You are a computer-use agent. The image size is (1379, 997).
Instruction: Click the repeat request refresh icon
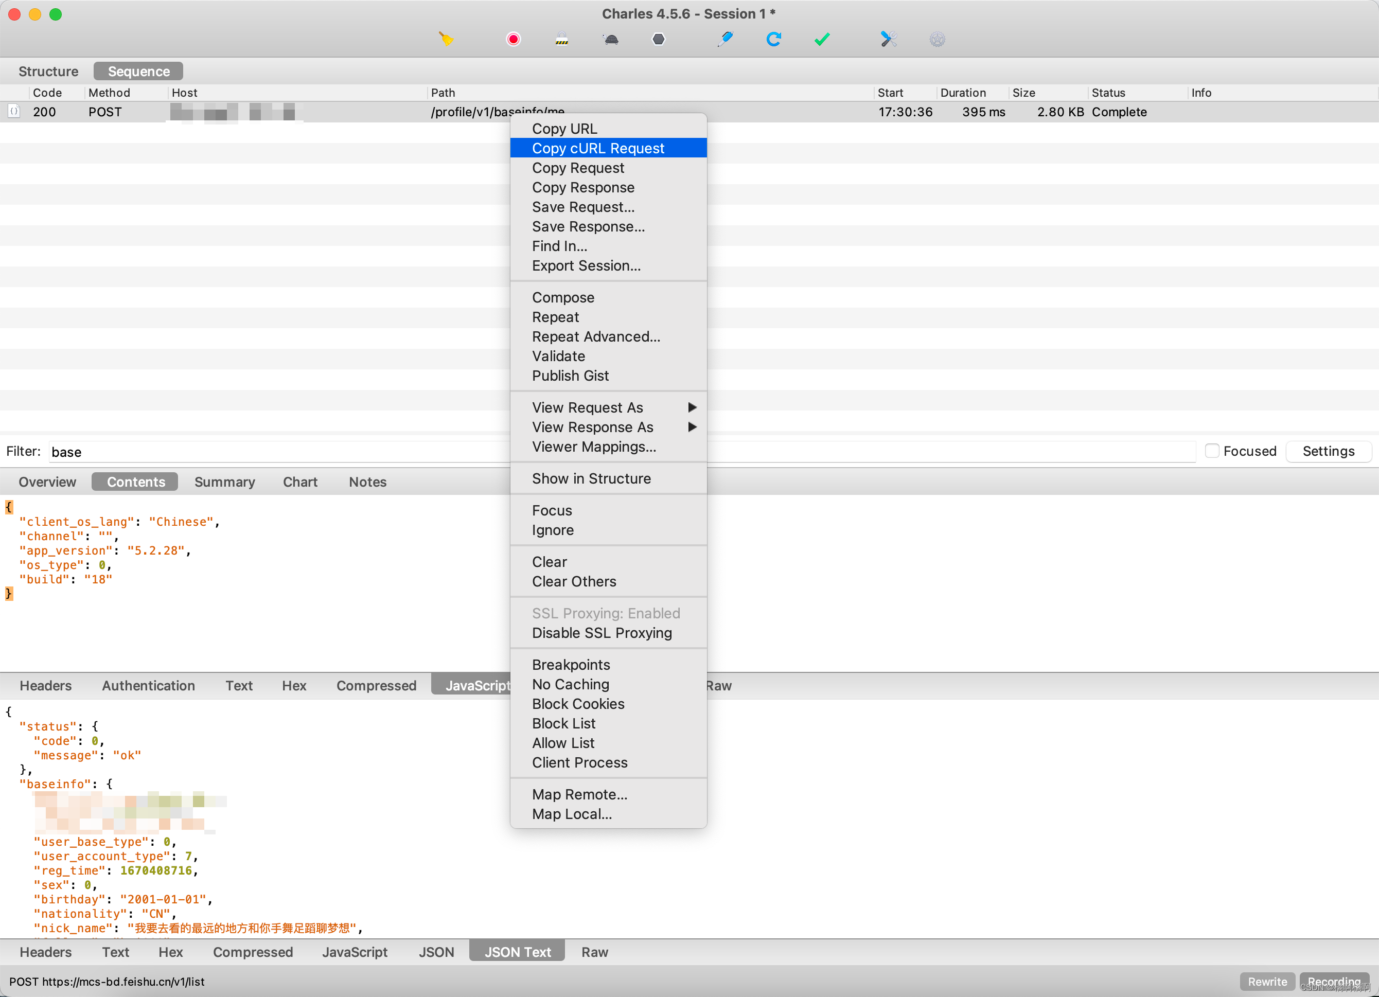point(773,40)
